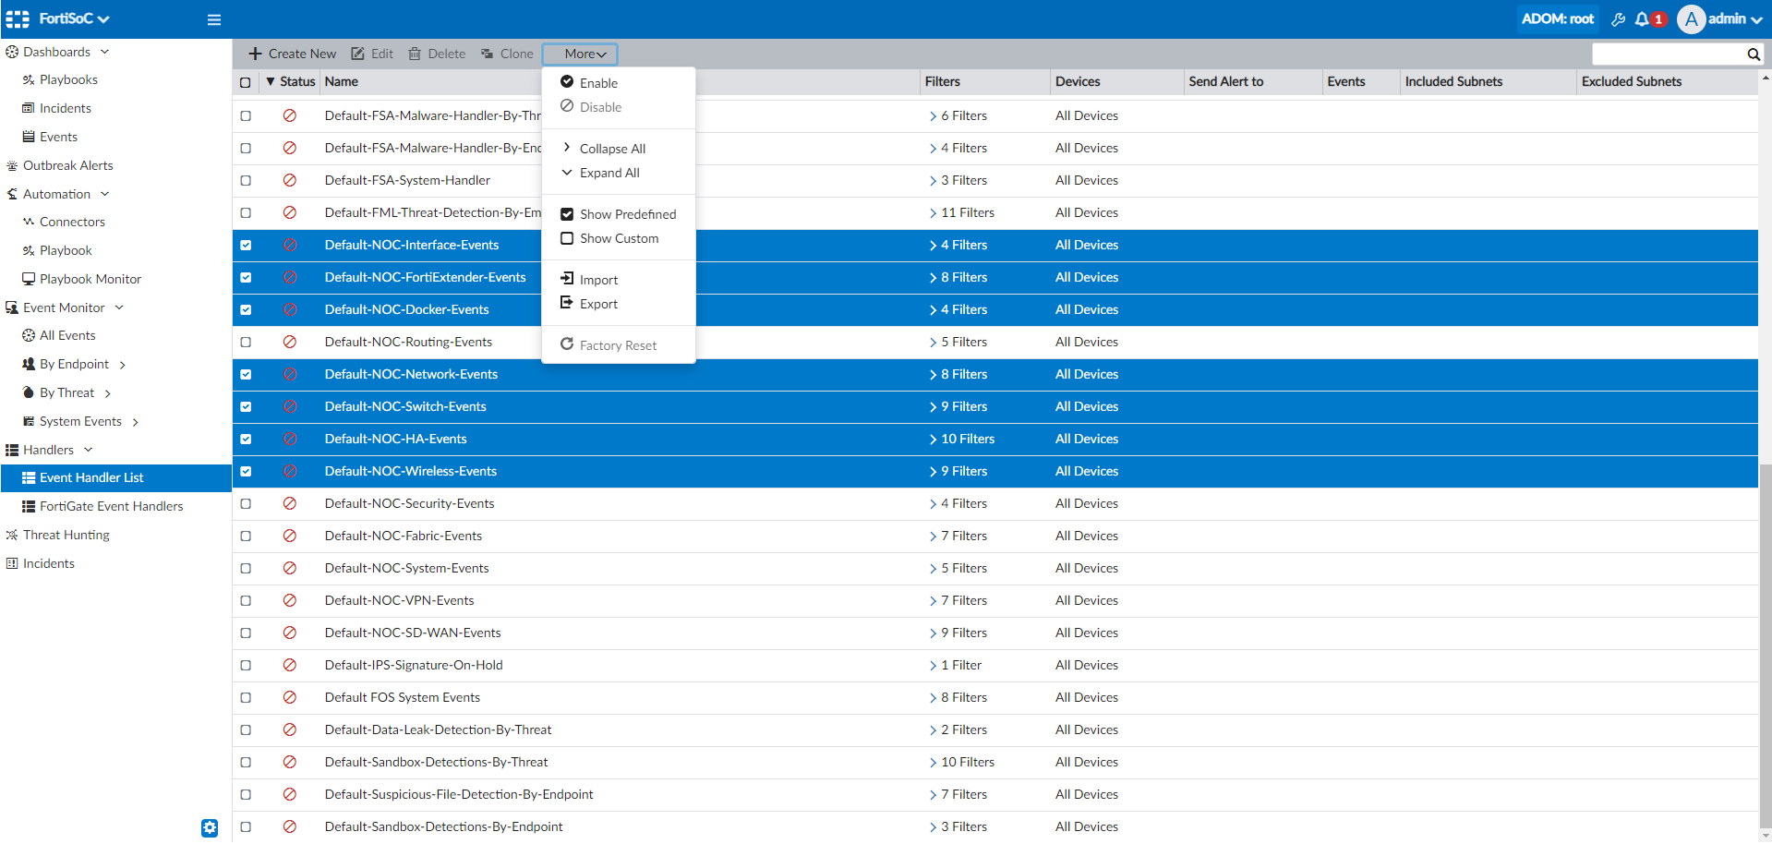Image resolution: width=1772 pixels, height=844 pixels.
Task: Uncheck the Default-NOC-Docker-Events row checkbox
Action: (246, 309)
